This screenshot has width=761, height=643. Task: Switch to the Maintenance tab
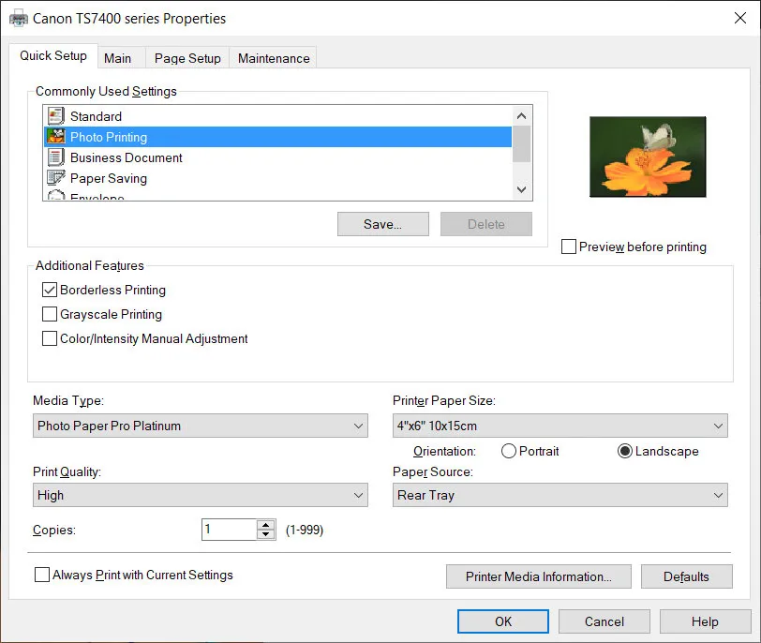(x=273, y=57)
